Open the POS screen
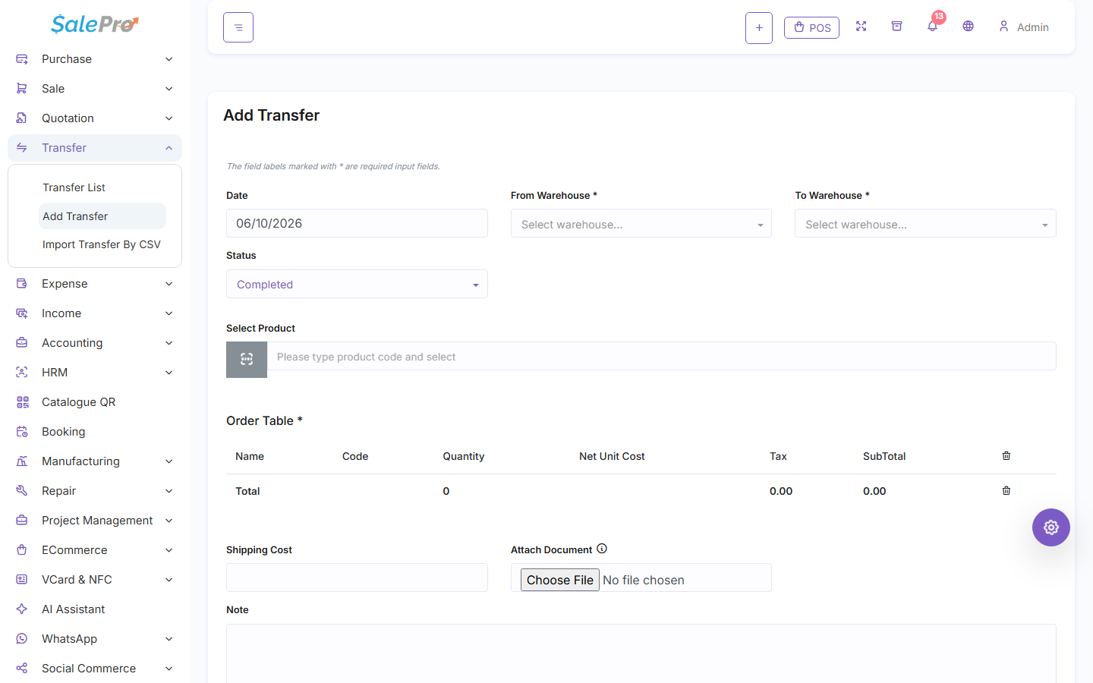This screenshot has height=683, width=1093. 811,27
